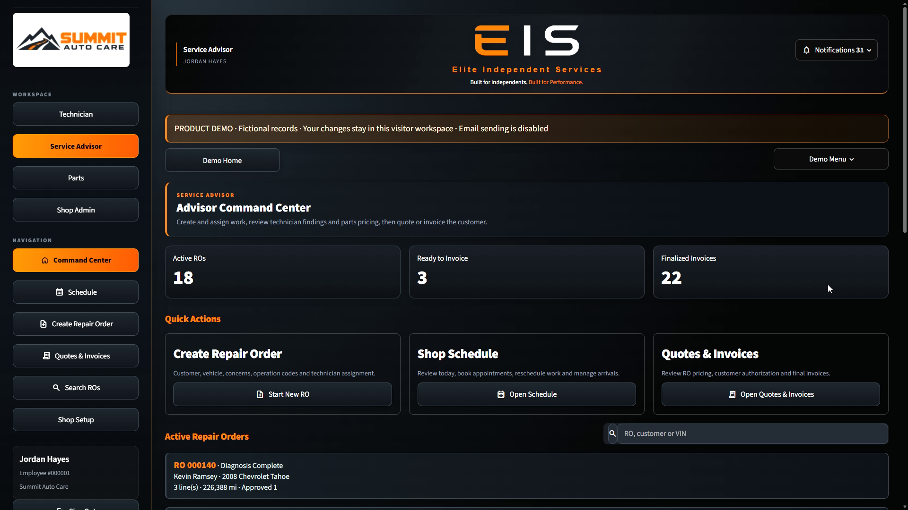Screen dimensions: 908x510
Task: Switch to the Parts workspace
Action: click(x=76, y=178)
